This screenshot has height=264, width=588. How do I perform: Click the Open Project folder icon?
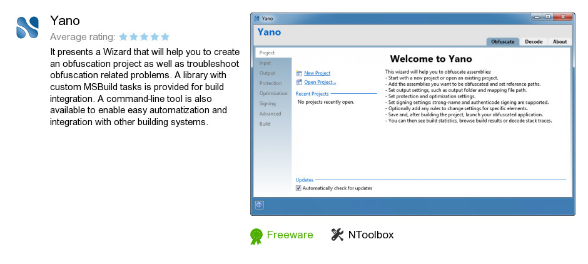pos(299,82)
